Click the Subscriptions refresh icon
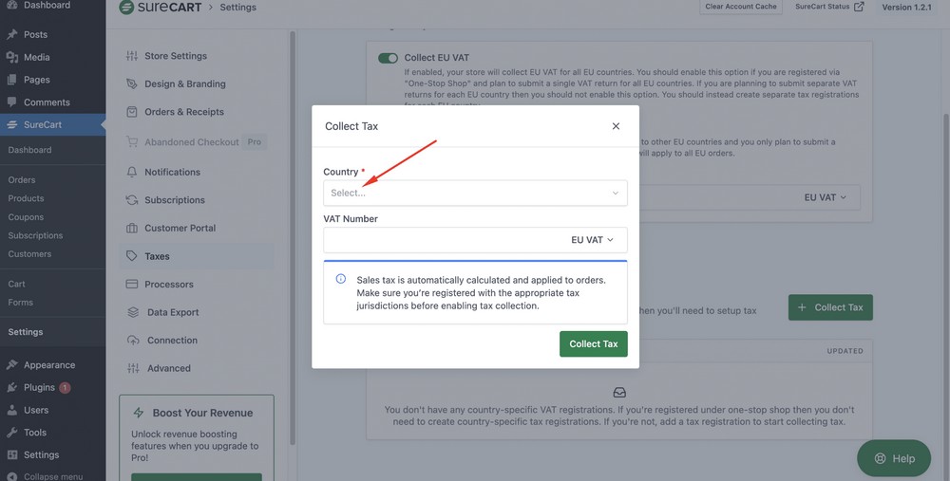Viewport: 950px width, 481px height. point(132,200)
